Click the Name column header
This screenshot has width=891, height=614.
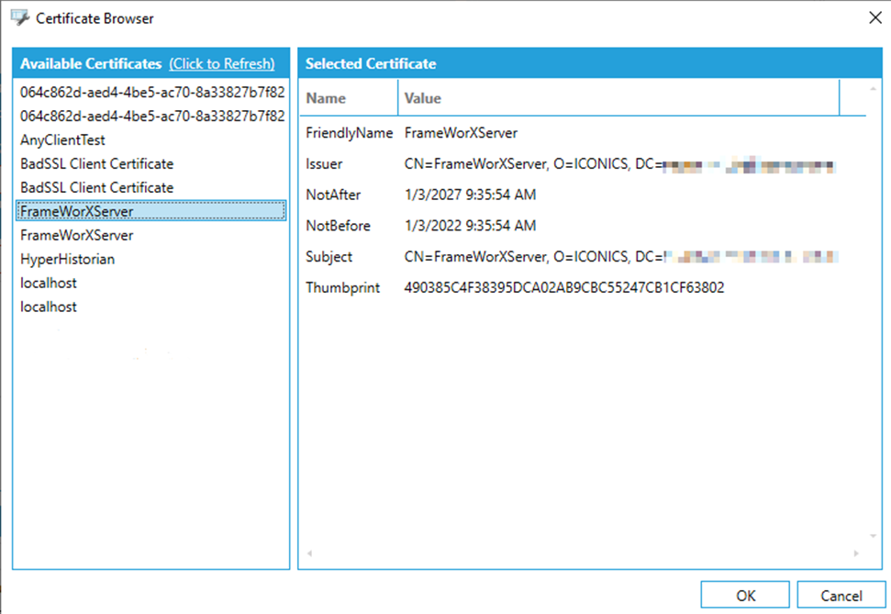click(349, 98)
